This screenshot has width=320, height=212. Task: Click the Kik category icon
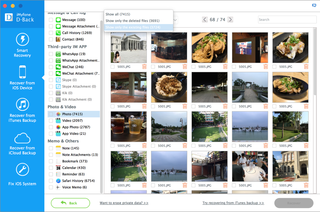[x=58, y=93]
